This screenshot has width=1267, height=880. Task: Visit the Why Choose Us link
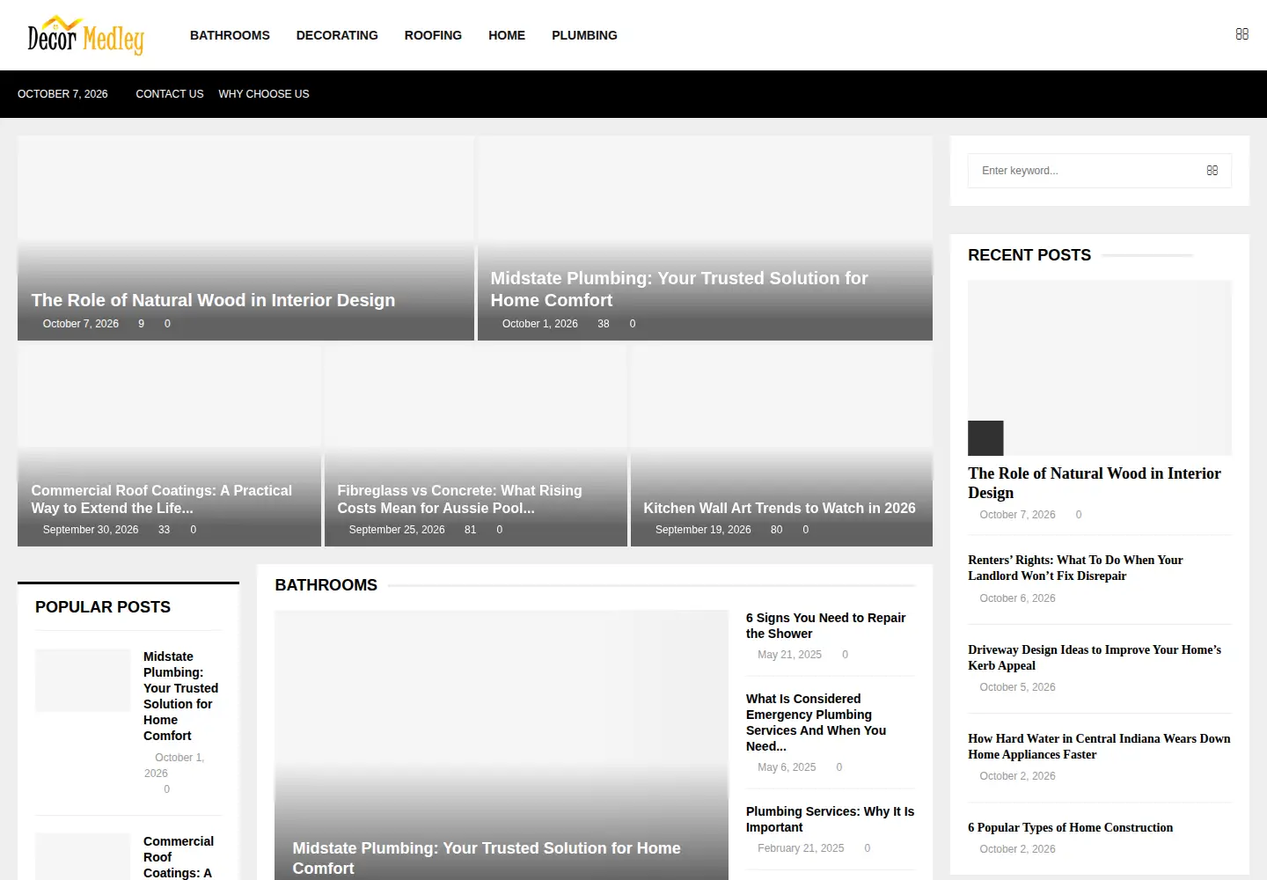(264, 94)
